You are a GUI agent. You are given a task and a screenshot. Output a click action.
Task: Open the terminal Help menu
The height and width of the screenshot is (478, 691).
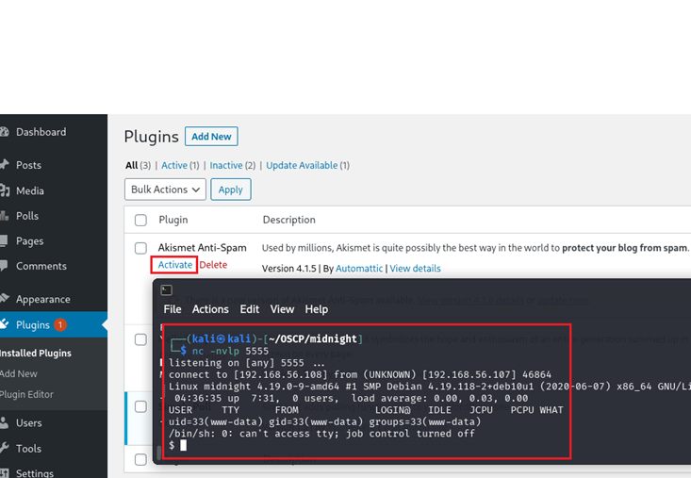pyautogui.click(x=317, y=309)
